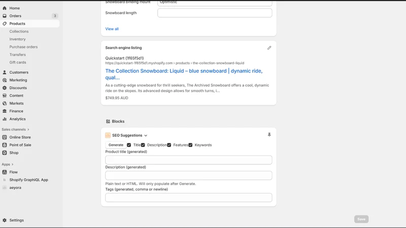
Task: Uncheck the Title checkbox
Action: tap(129, 145)
